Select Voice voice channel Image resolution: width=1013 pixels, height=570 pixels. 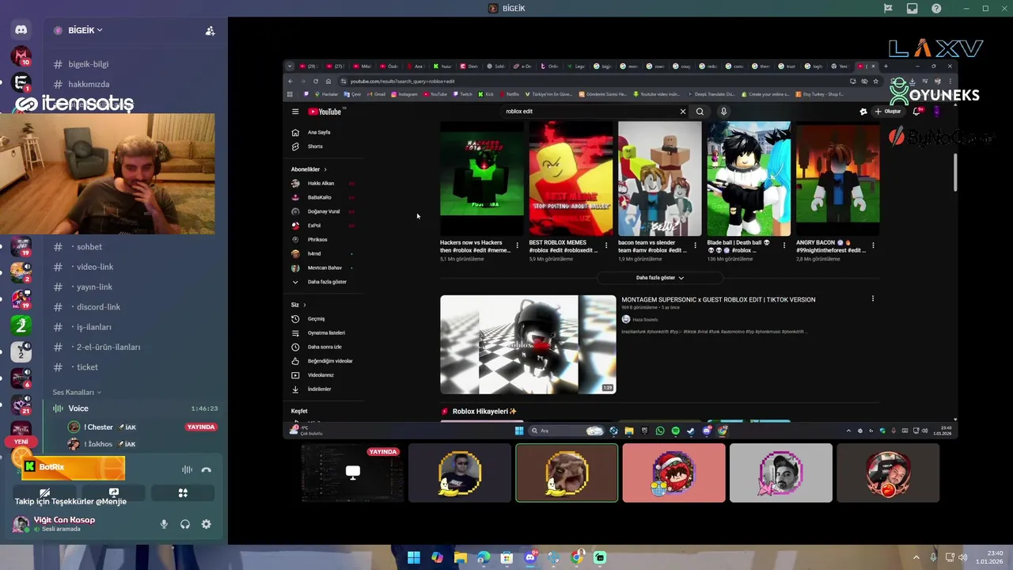pos(133,408)
